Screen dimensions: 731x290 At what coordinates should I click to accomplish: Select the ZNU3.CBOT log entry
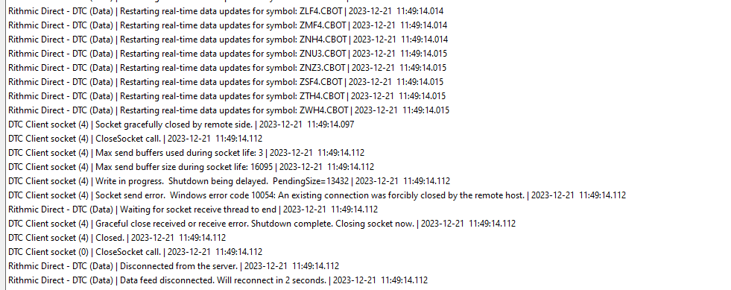(x=227, y=54)
